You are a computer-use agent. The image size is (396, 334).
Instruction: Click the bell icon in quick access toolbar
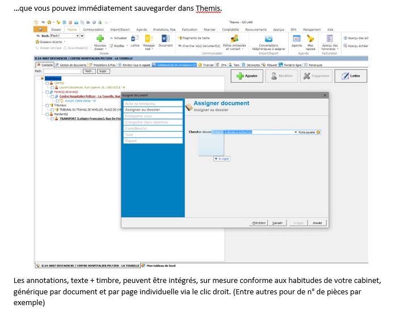(58, 22)
